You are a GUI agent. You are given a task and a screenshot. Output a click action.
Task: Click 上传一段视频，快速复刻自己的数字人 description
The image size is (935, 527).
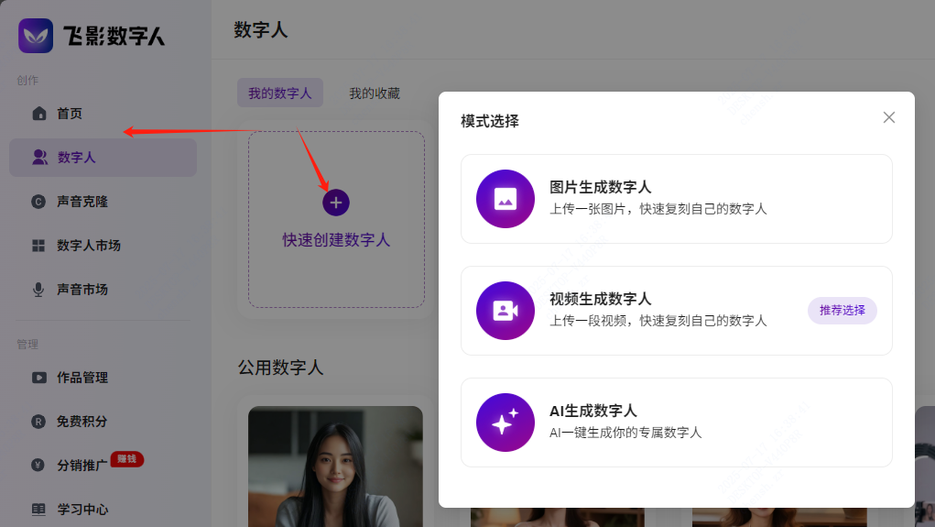click(x=658, y=321)
